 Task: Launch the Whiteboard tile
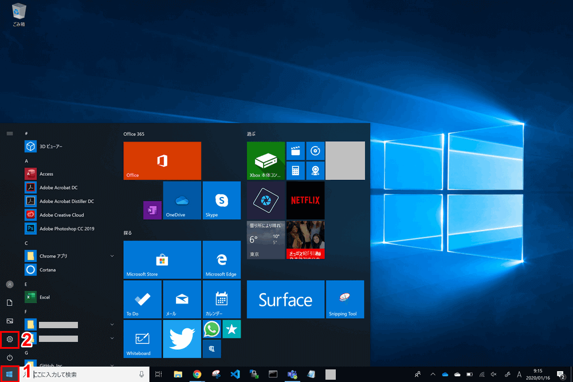143,339
